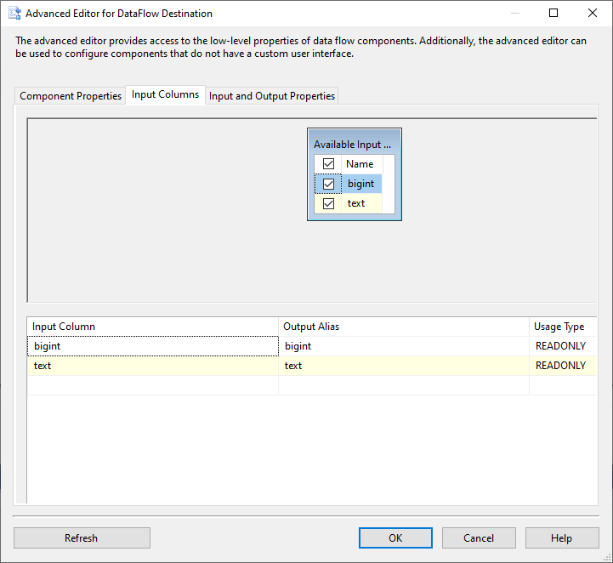Click the Cancel button
613x563 pixels.
tap(479, 537)
